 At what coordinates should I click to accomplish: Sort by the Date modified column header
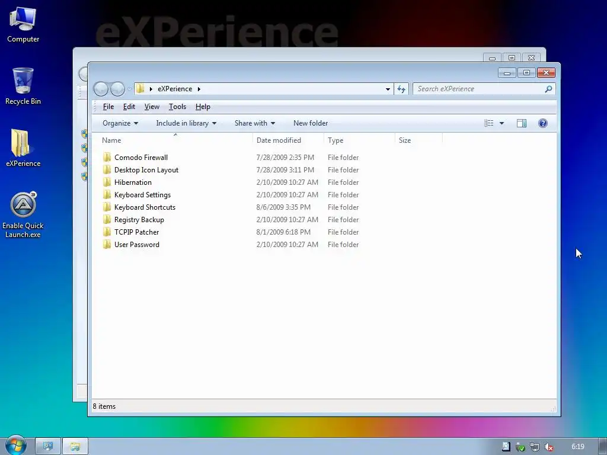tap(288, 140)
